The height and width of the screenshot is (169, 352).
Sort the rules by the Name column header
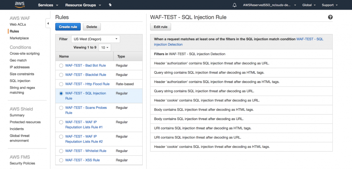64,56
